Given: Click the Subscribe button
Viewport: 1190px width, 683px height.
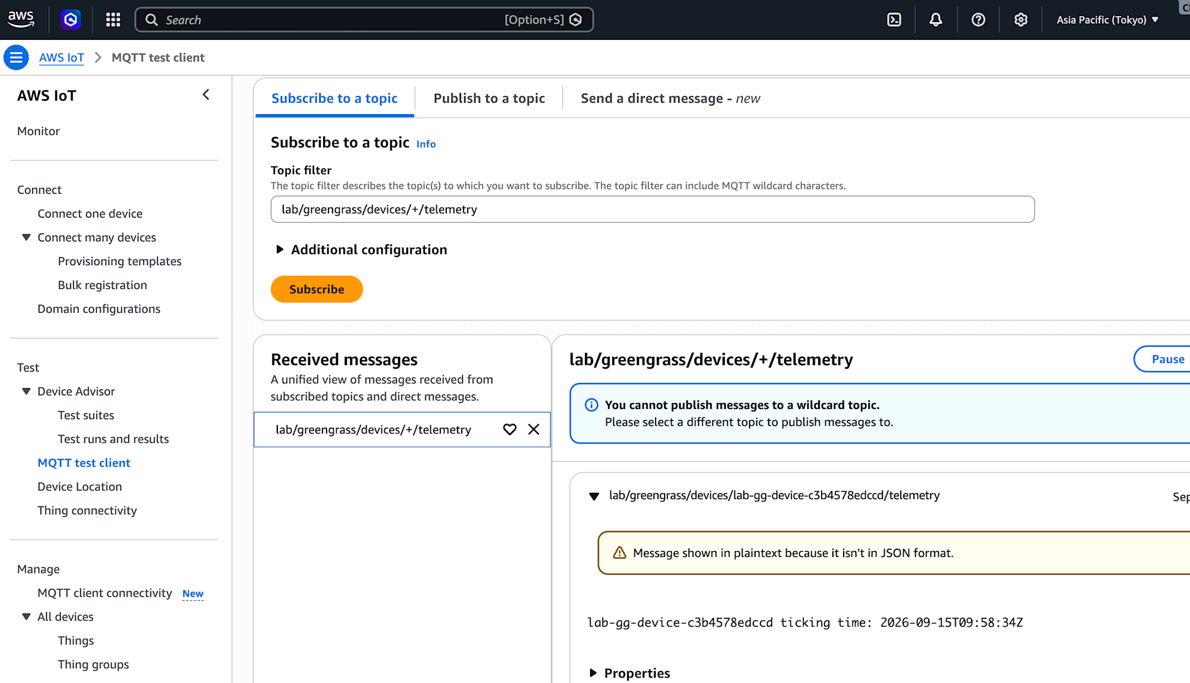Looking at the screenshot, I should [317, 289].
